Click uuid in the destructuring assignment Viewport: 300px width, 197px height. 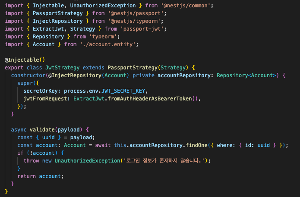pyautogui.click(x=48, y=138)
